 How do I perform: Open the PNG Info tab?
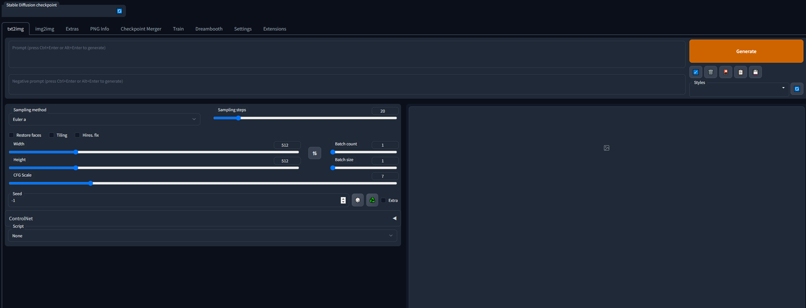100,29
